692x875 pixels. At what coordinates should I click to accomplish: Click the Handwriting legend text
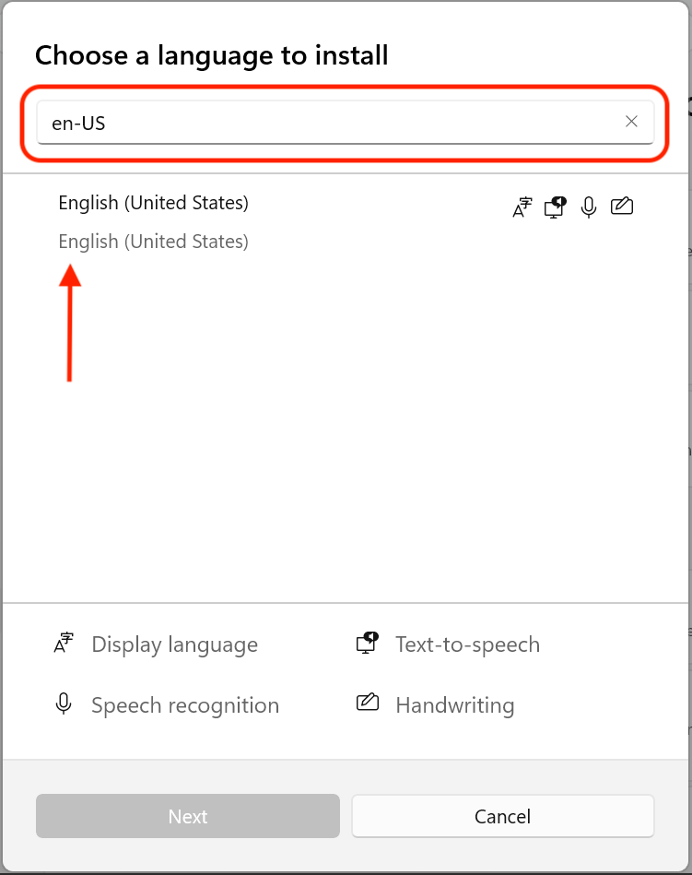(454, 704)
